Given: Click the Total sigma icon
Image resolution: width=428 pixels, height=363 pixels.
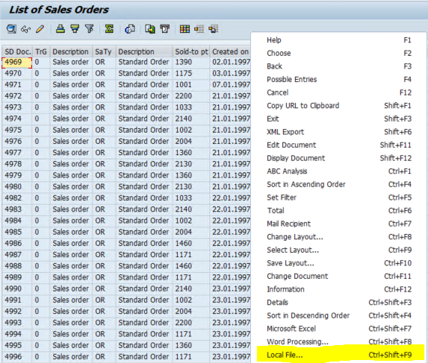Looking at the screenshot, I should [109, 28].
